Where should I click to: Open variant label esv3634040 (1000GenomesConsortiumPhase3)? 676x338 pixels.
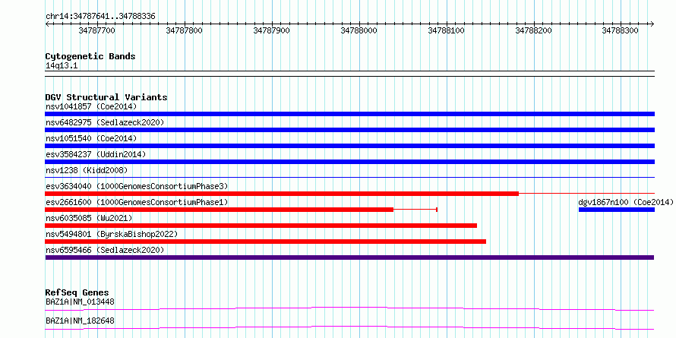point(137,186)
